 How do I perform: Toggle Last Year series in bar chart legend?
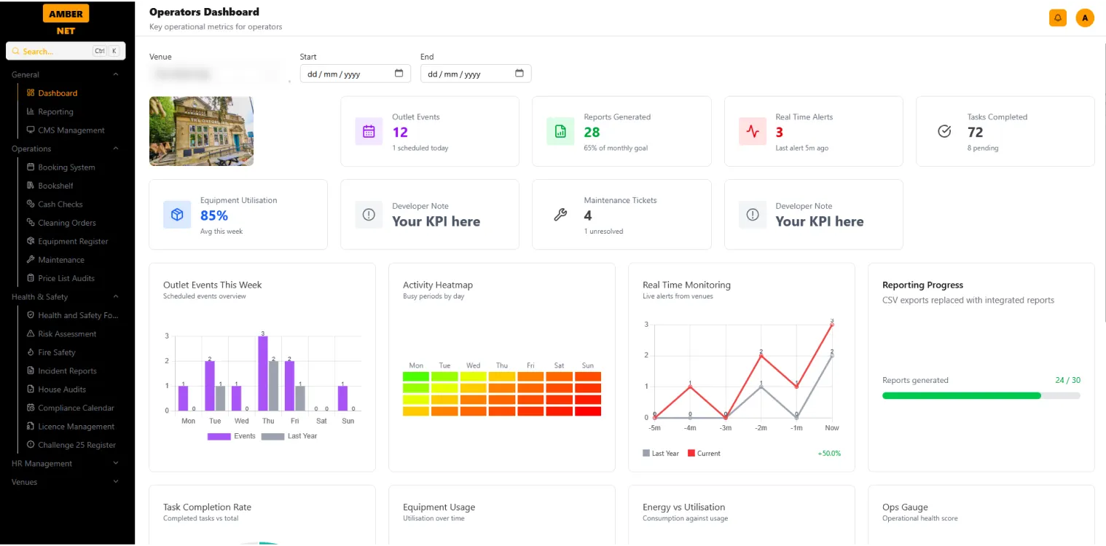[x=289, y=436]
